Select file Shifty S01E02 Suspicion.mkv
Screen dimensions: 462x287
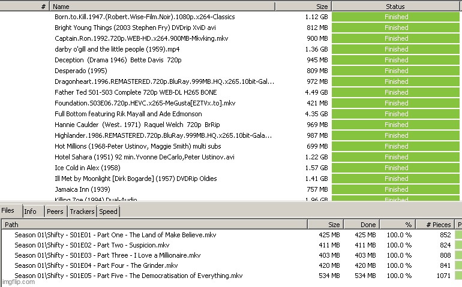(x=92, y=245)
